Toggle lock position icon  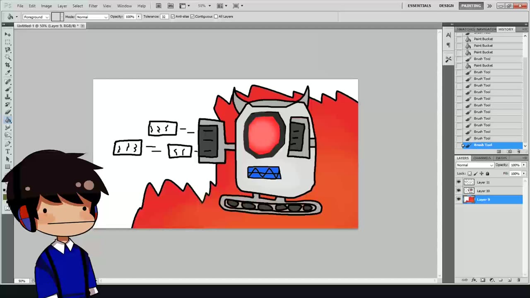pyautogui.click(x=481, y=173)
